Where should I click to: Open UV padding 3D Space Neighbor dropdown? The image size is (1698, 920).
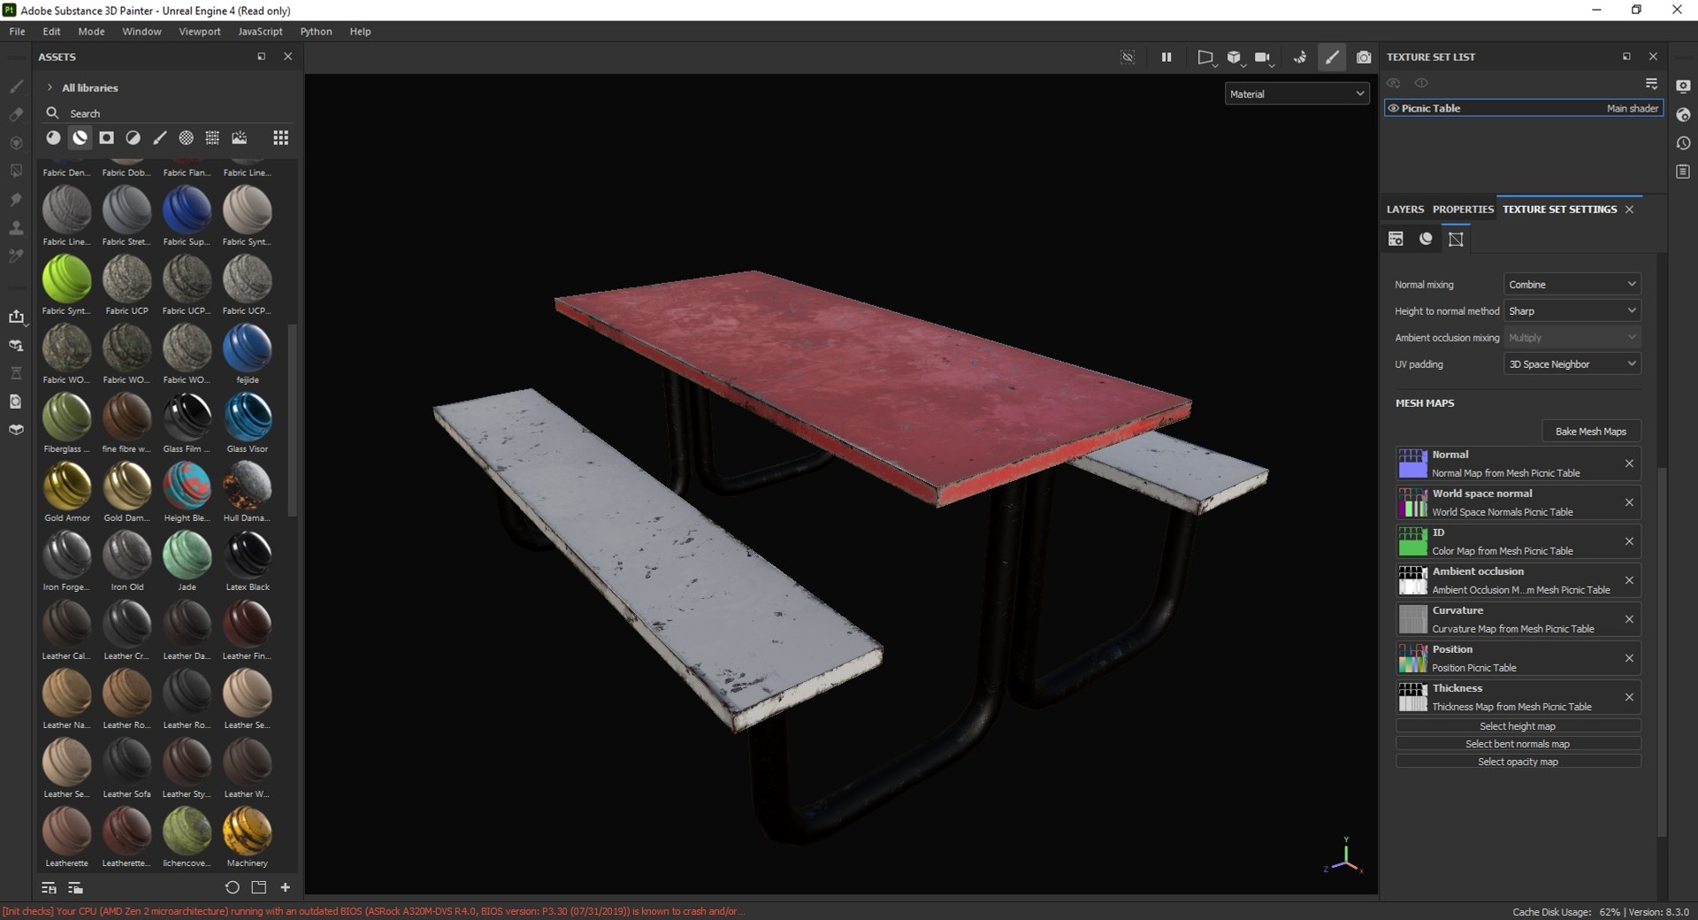[1572, 364]
